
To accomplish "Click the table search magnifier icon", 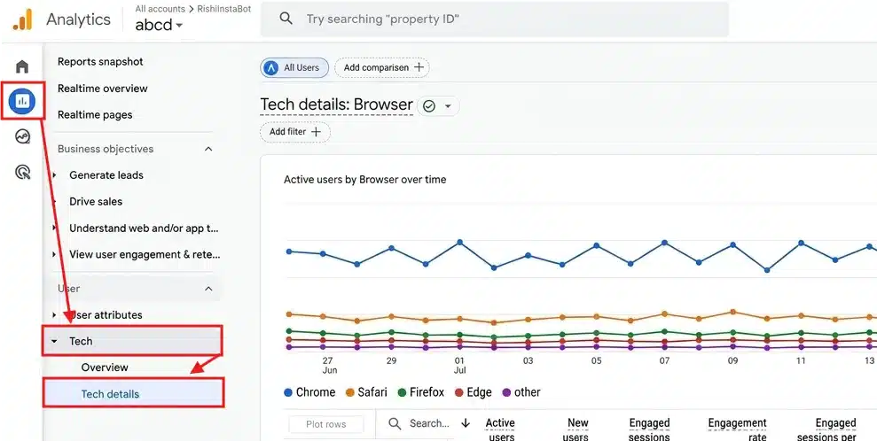I will 395,423.
